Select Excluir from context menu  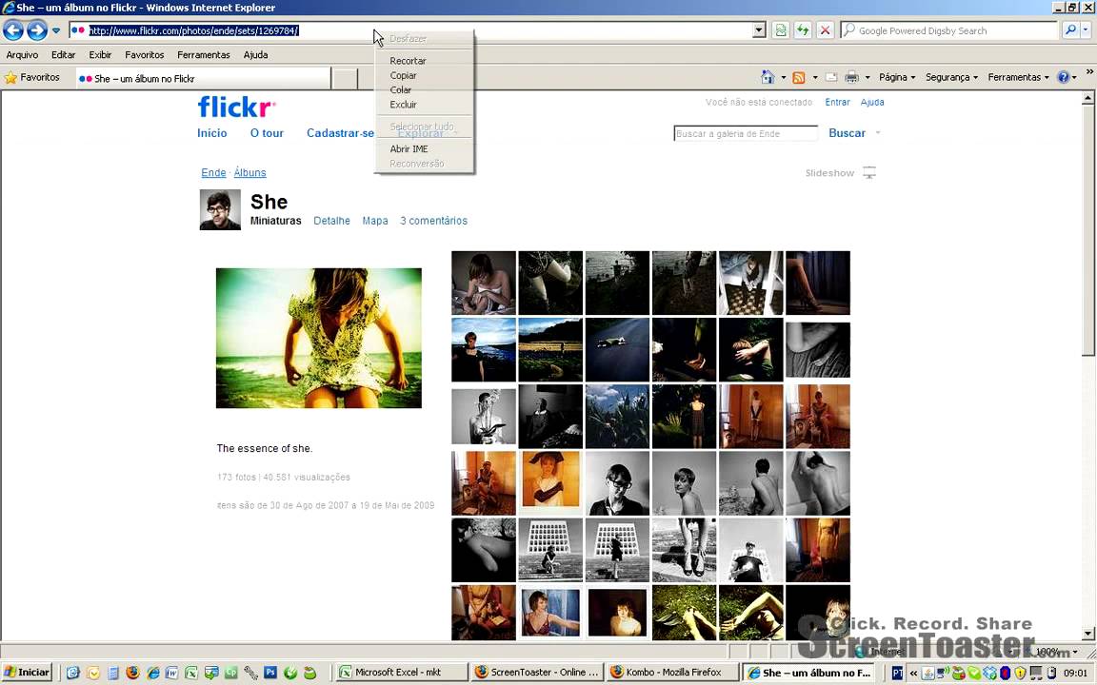(x=425, y=104)
